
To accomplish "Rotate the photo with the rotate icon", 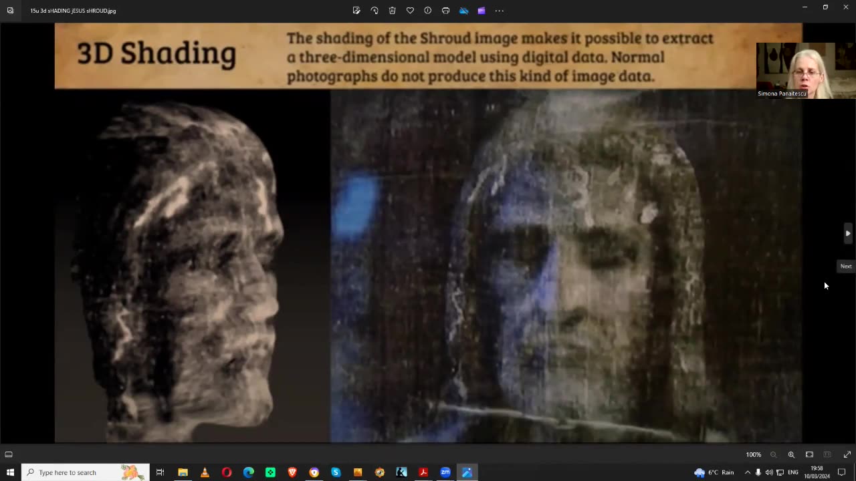I will 374,11.
